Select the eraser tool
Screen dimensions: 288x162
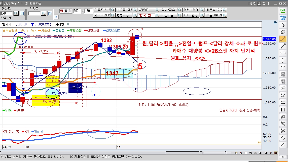pos(283,32)
